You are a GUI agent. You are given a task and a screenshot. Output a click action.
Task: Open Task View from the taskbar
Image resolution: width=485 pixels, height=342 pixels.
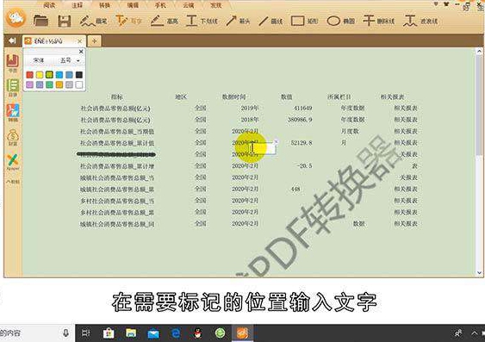click(x=85, y=333)
